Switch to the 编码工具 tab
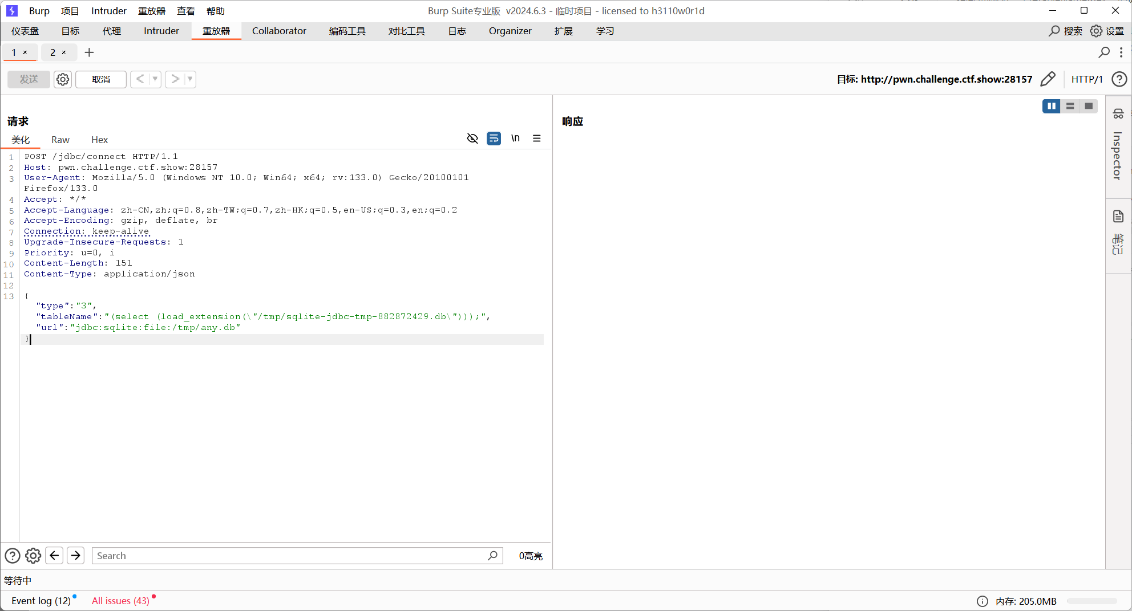 coord(347,31)
